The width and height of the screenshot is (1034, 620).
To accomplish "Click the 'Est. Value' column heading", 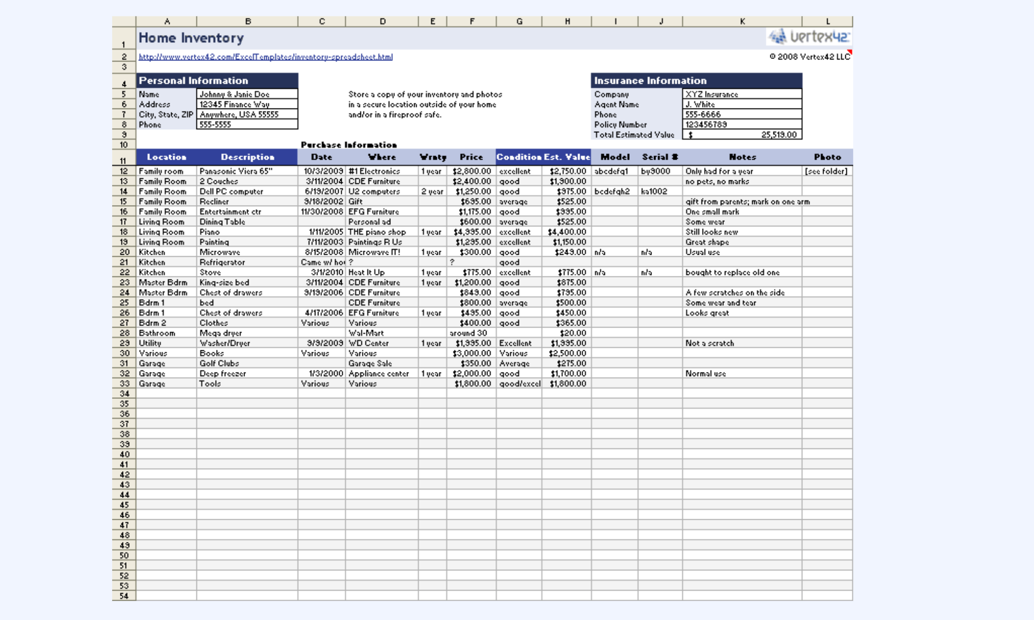I will [567, 157].
